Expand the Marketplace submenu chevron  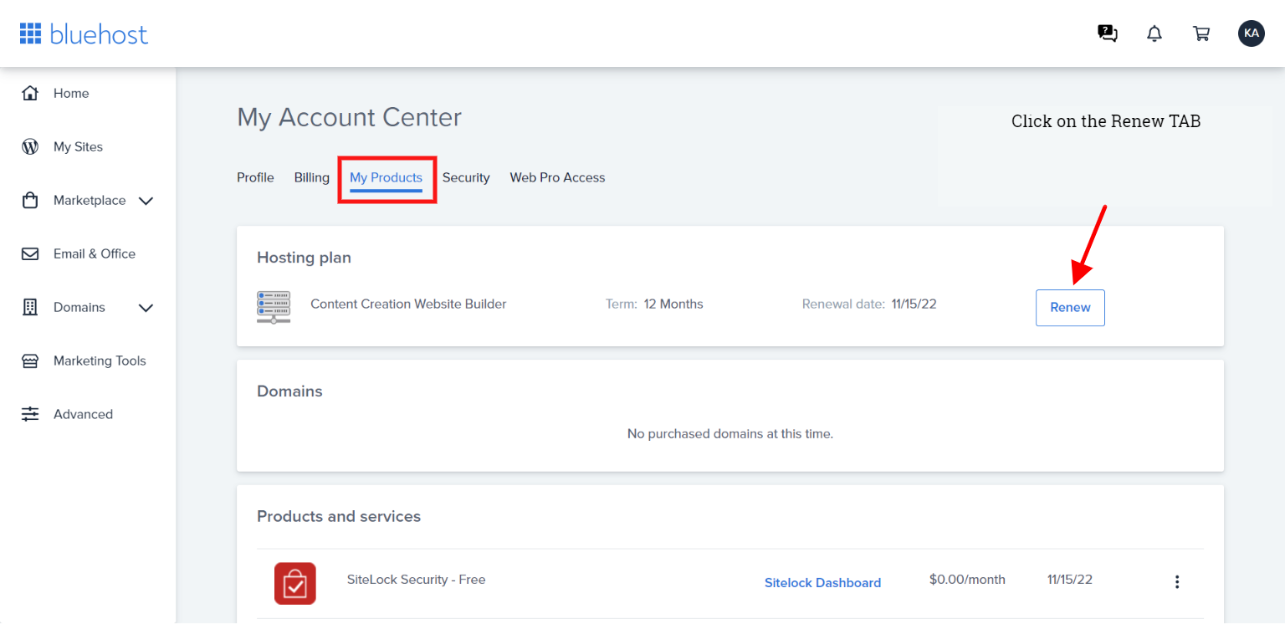[146, 201]
